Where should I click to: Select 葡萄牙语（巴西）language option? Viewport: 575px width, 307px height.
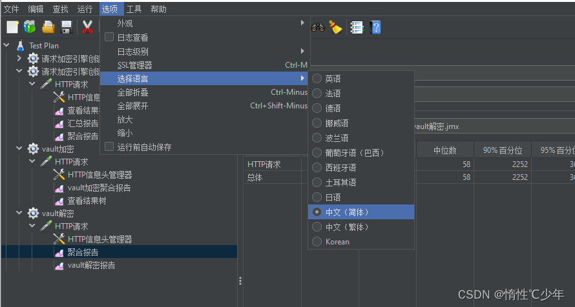click(361, 153)
